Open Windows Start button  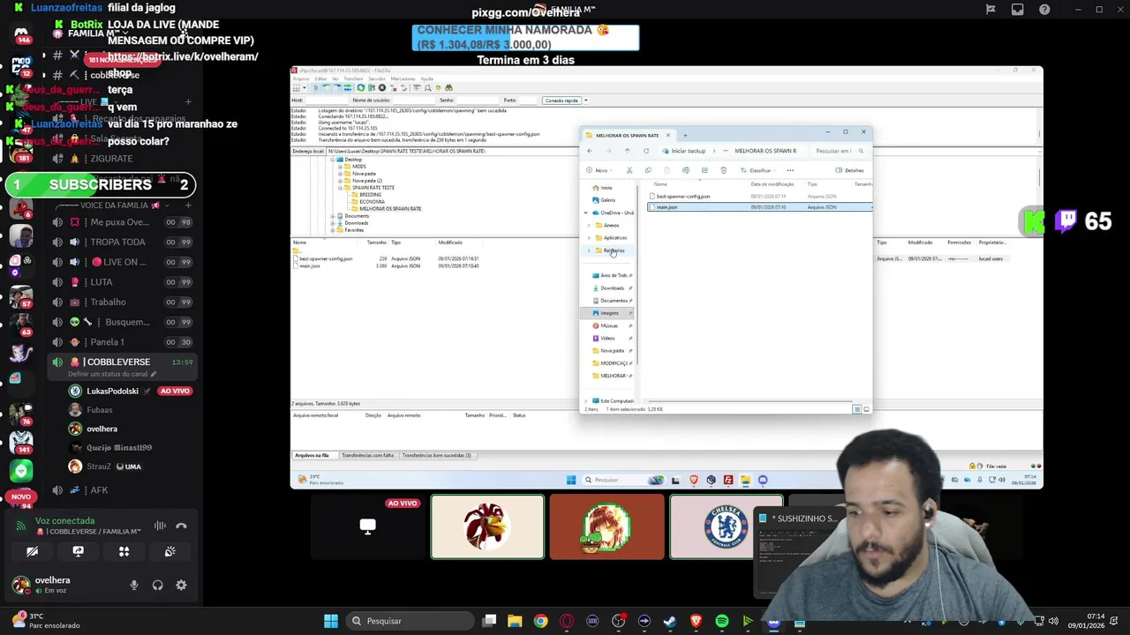[331, 621]
